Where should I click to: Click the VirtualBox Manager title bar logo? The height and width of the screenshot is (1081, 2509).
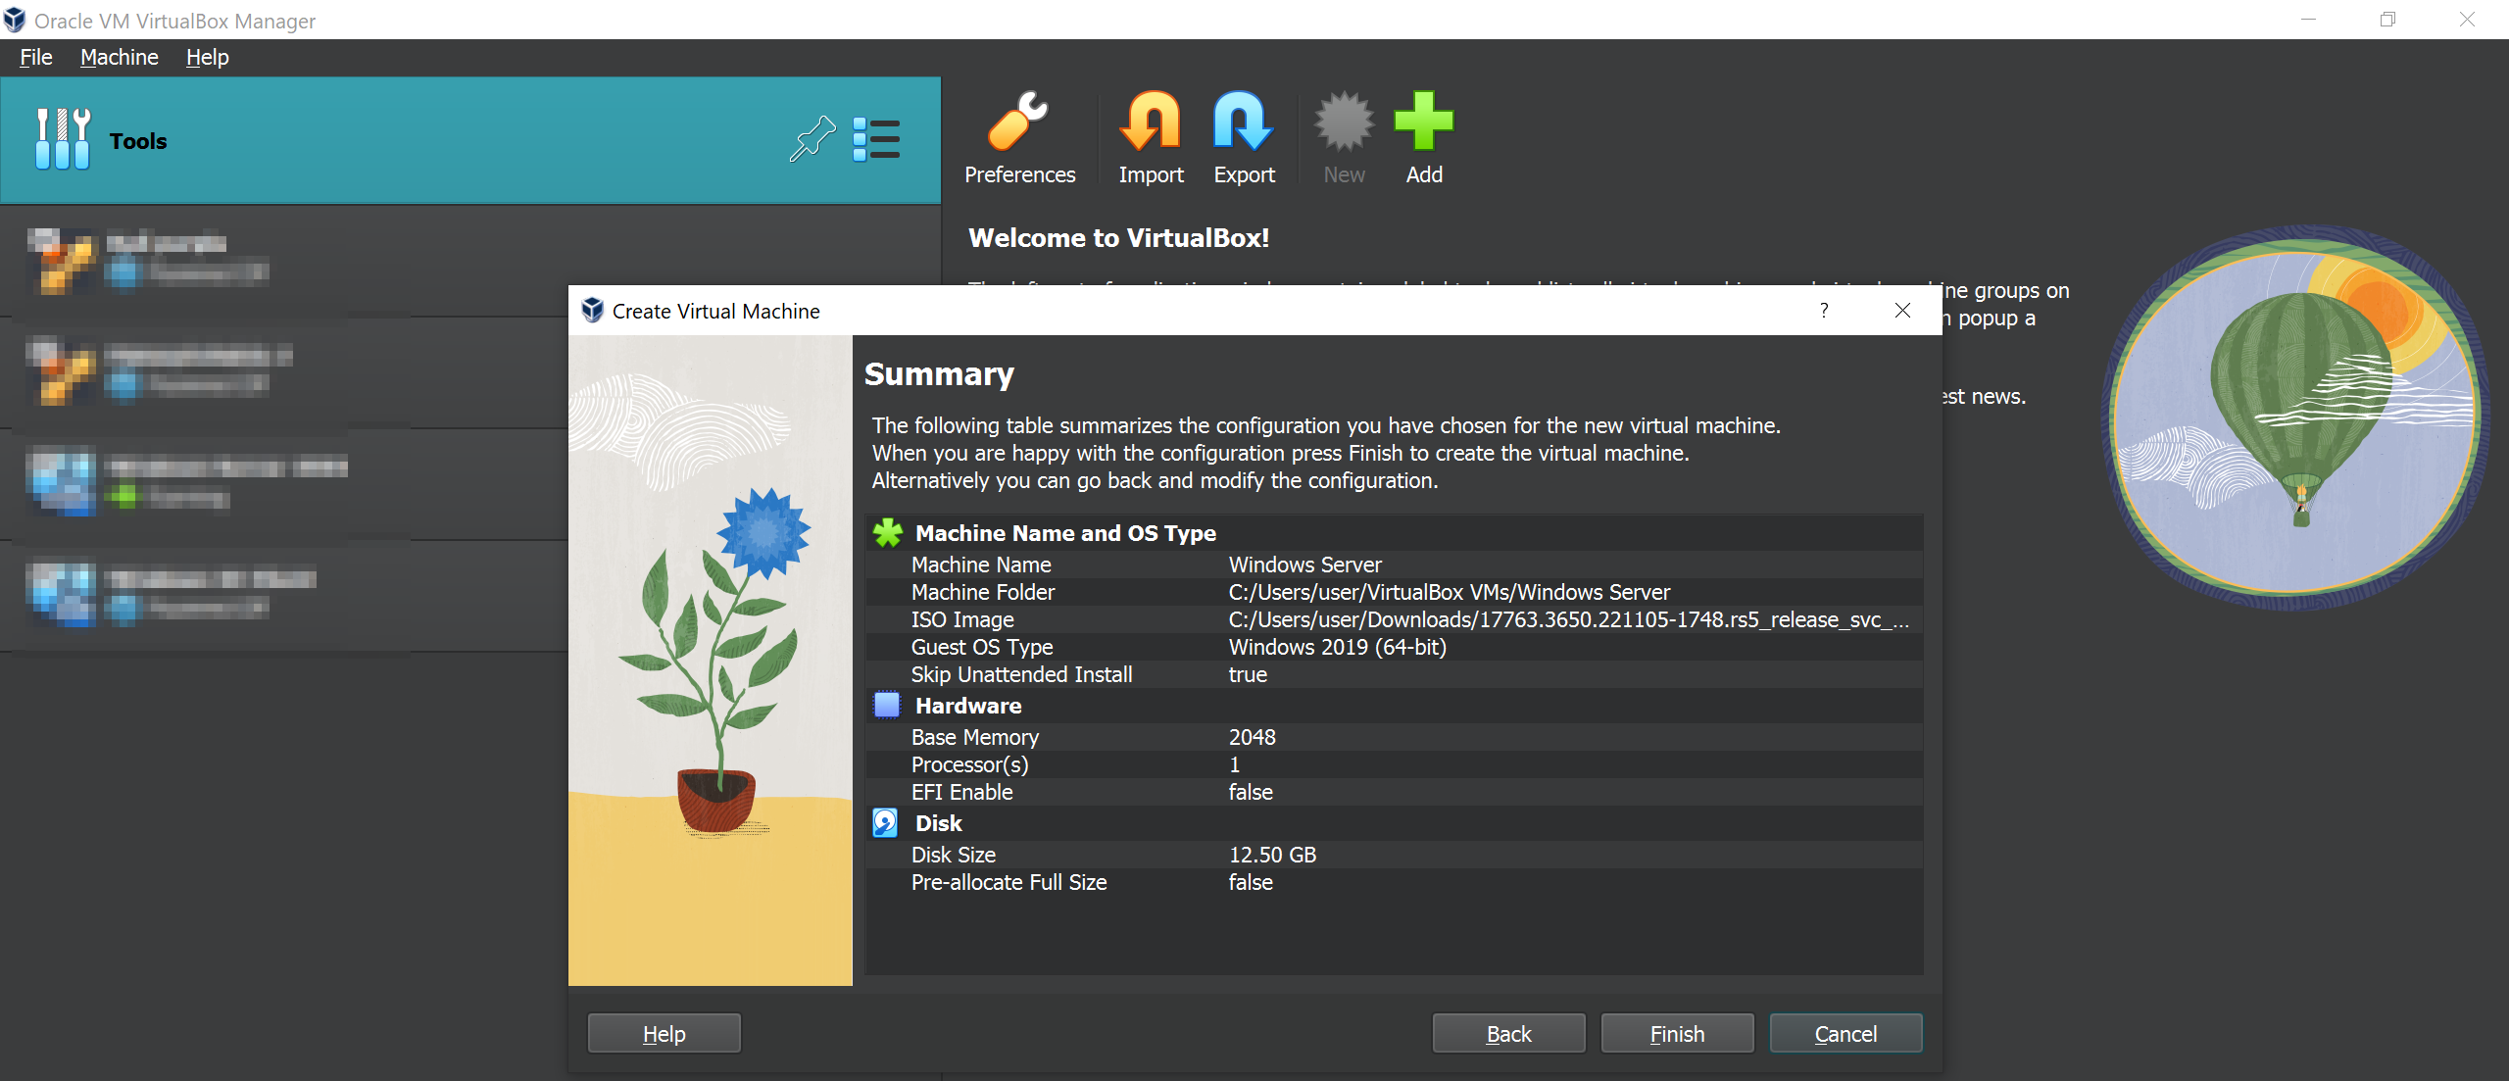[15, 20]
